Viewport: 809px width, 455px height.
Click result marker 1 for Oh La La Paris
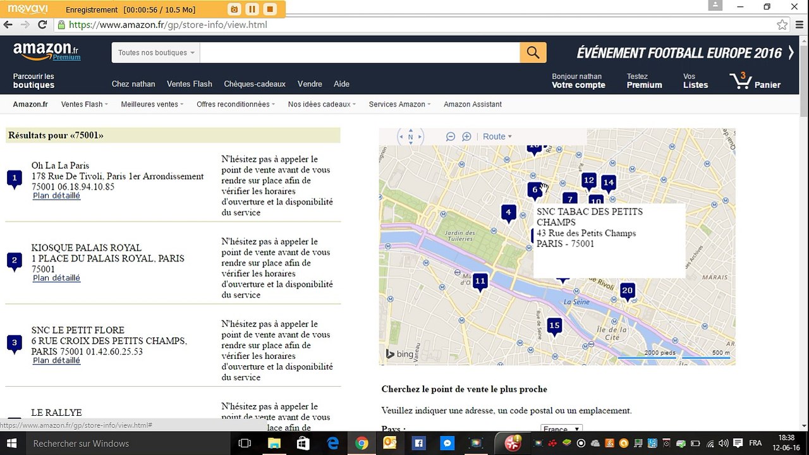click(15, 179)
